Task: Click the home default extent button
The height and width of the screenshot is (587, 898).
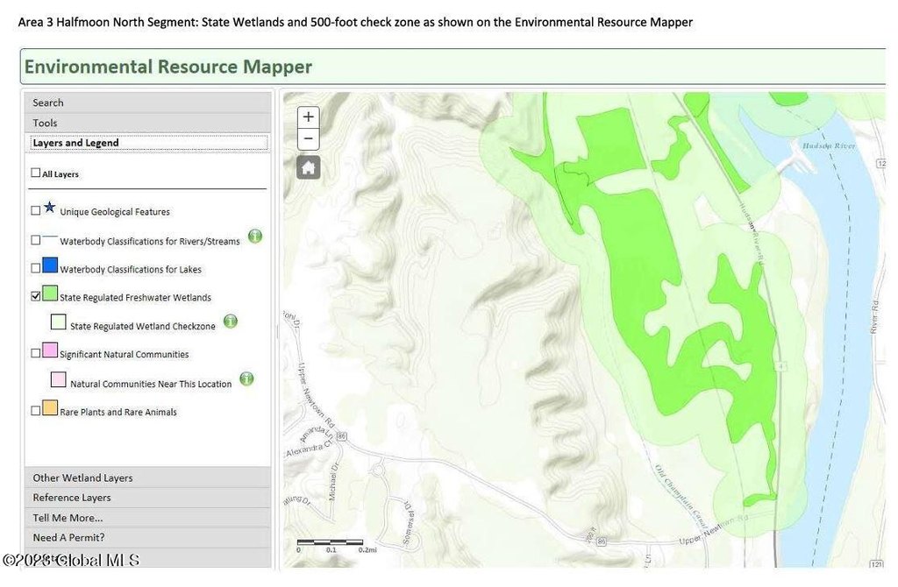Action: tap(309, 167)
